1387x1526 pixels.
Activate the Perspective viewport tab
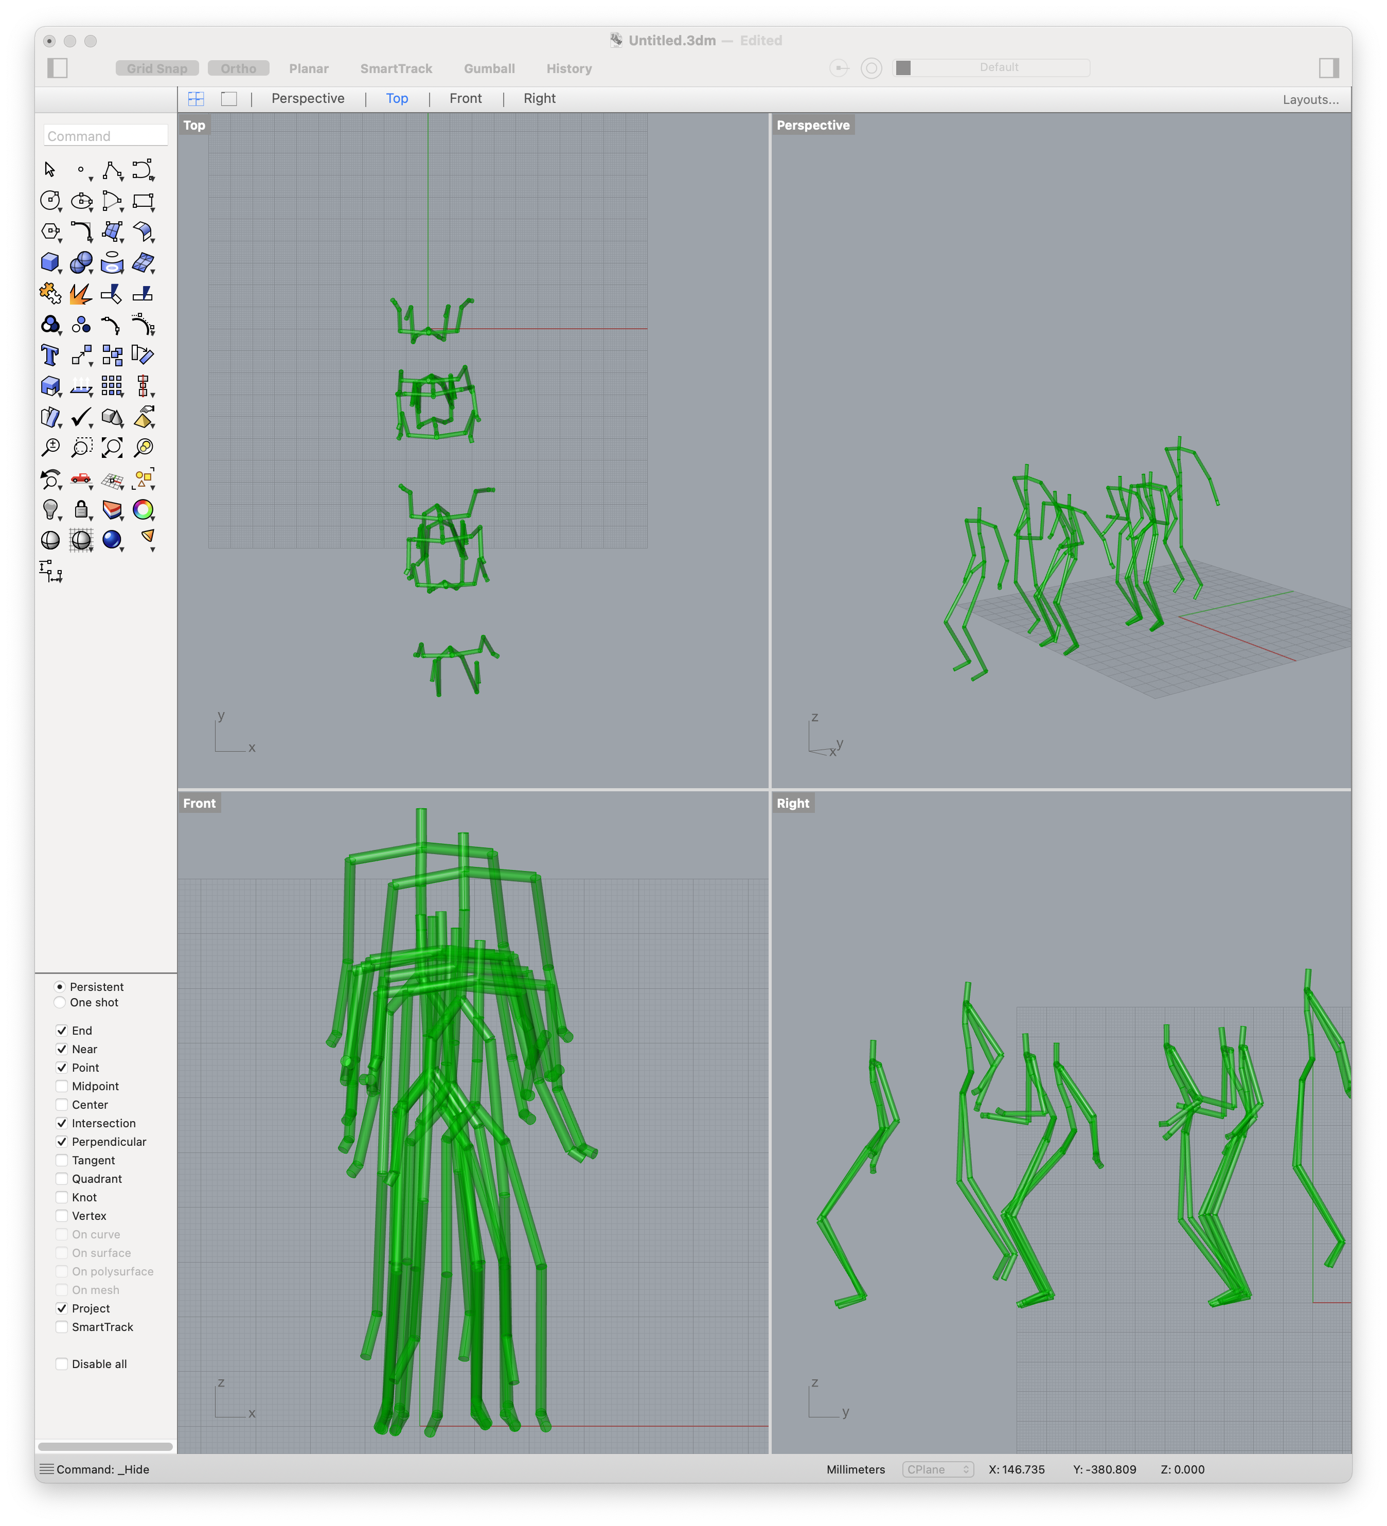[x=308, y=98]
